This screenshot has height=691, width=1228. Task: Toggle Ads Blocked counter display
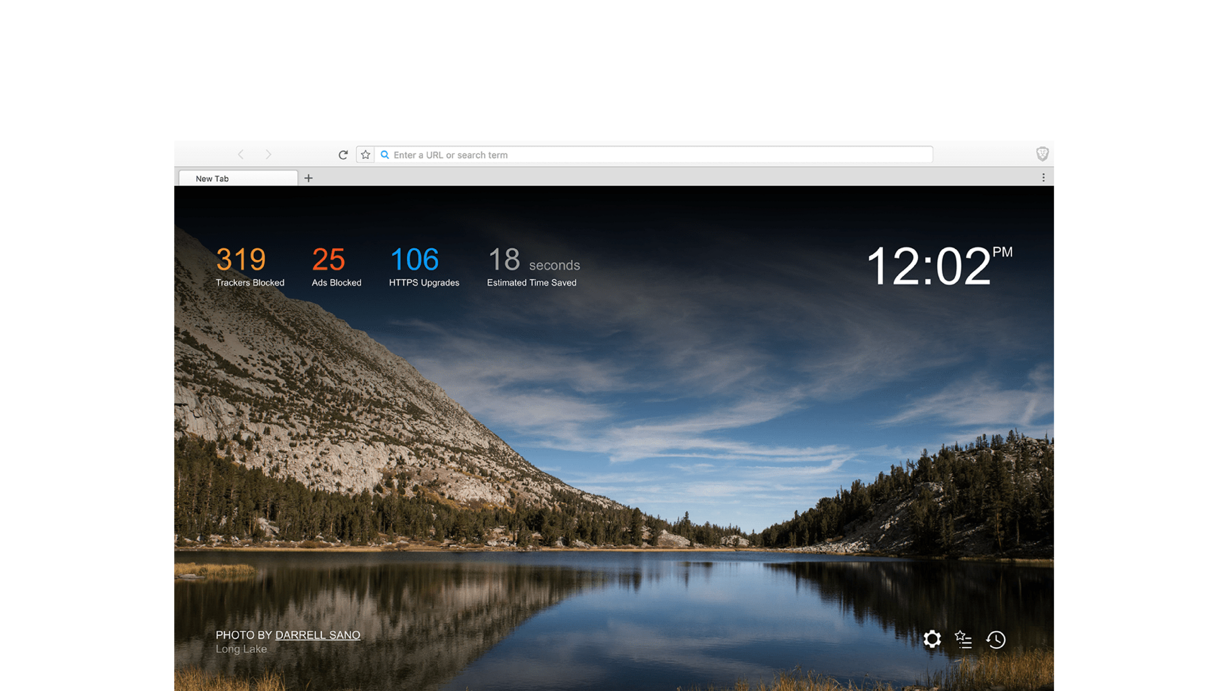point(336,266)
